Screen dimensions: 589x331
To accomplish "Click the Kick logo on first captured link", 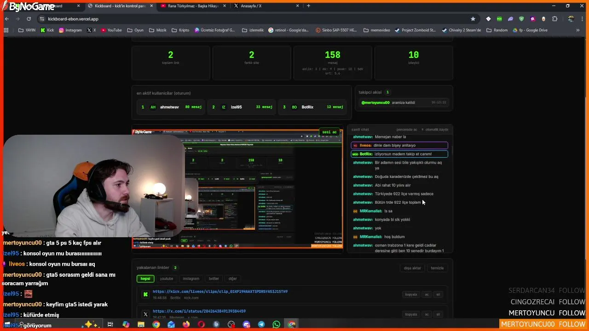I will pyautogui.click(x=145, y=294).
